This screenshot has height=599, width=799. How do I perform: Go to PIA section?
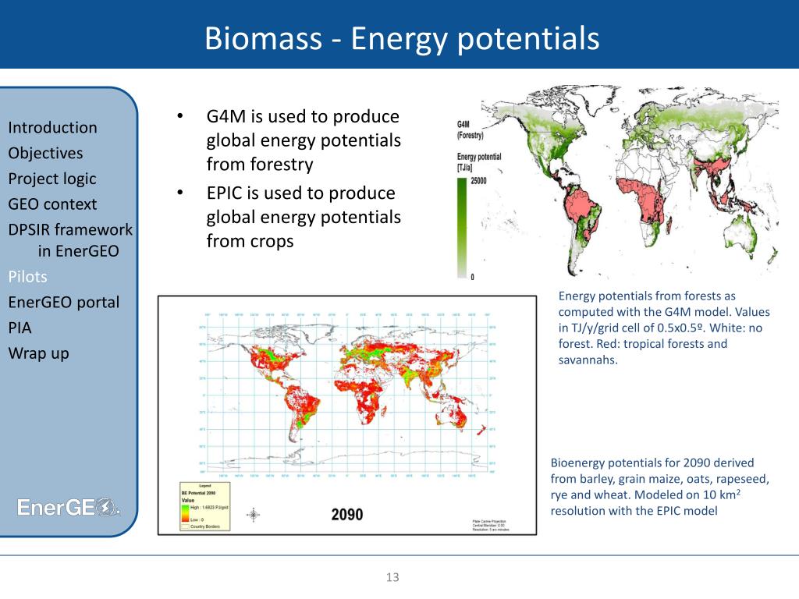pos(20,328)
